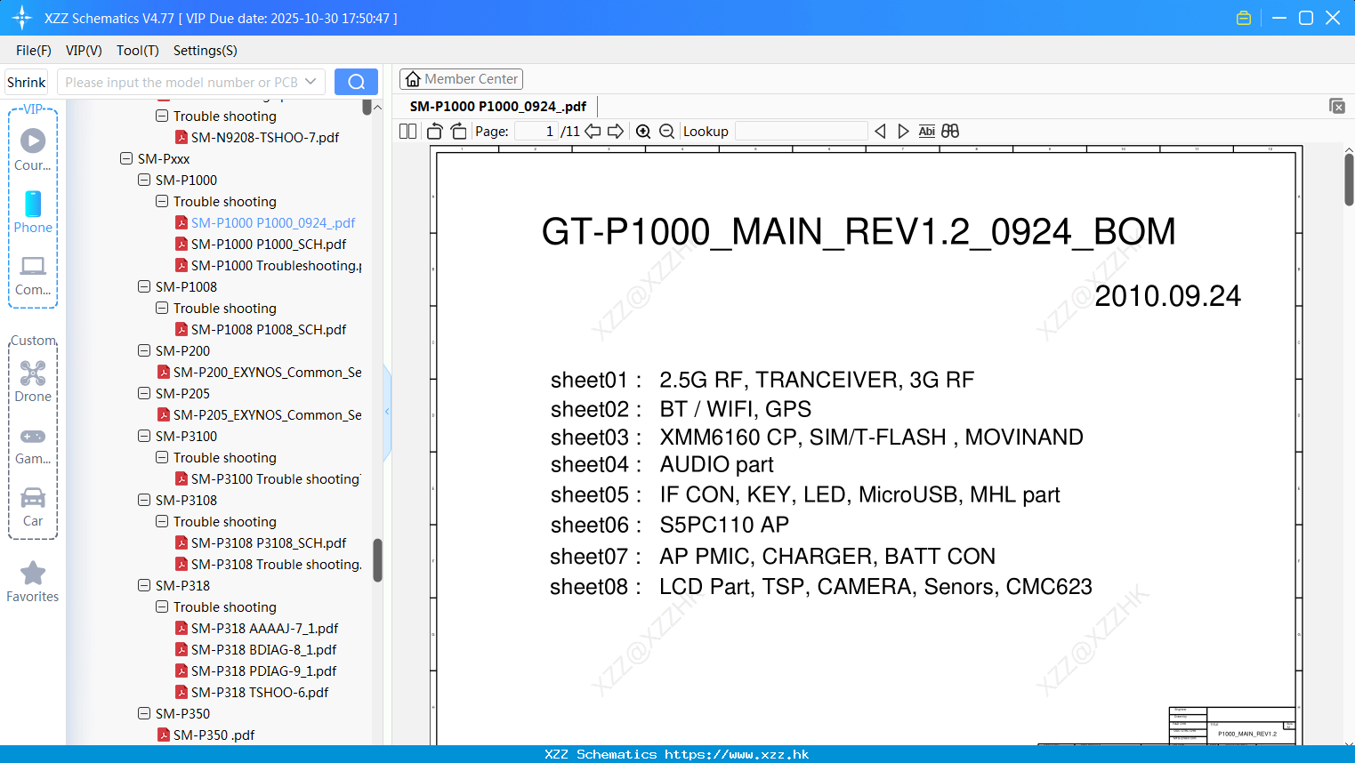The height and width of the screenshot is (763, 1355).
Task: Open SM-P1000 P1000_SCH.pdf file
Action: (269, 244)
